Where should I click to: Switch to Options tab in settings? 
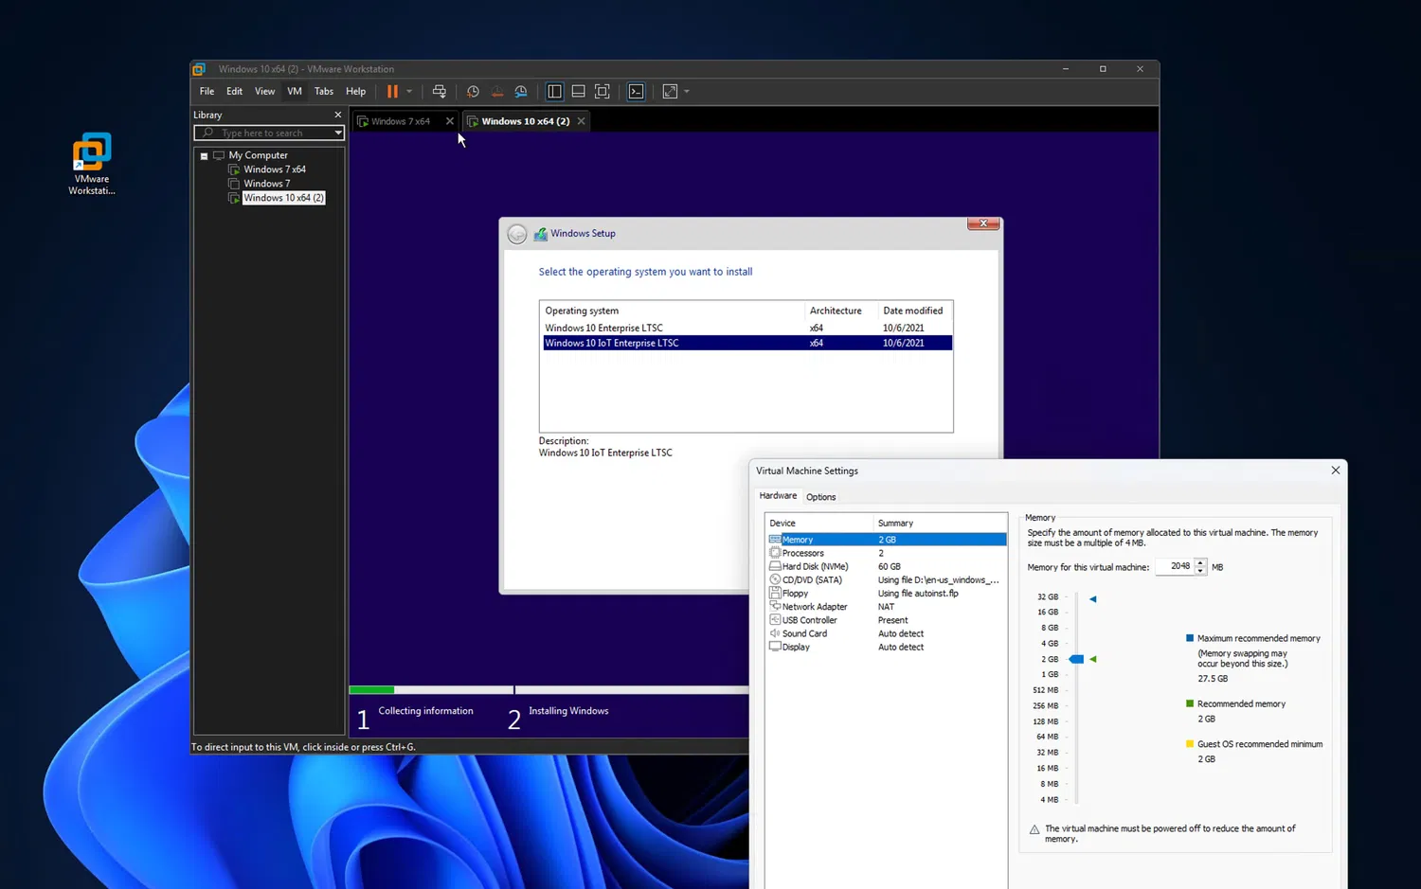[x=820, y=497]
